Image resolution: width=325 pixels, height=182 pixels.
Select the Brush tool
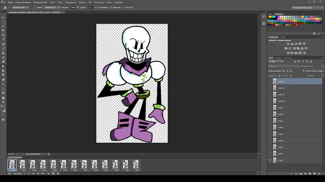click(x=3, y=49)
